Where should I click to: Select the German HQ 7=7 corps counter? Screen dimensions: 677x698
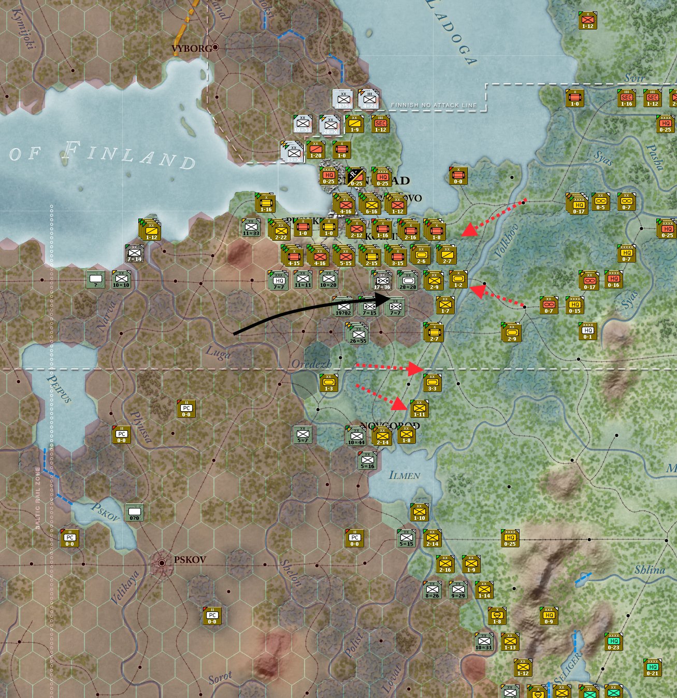tap(278, 280)
